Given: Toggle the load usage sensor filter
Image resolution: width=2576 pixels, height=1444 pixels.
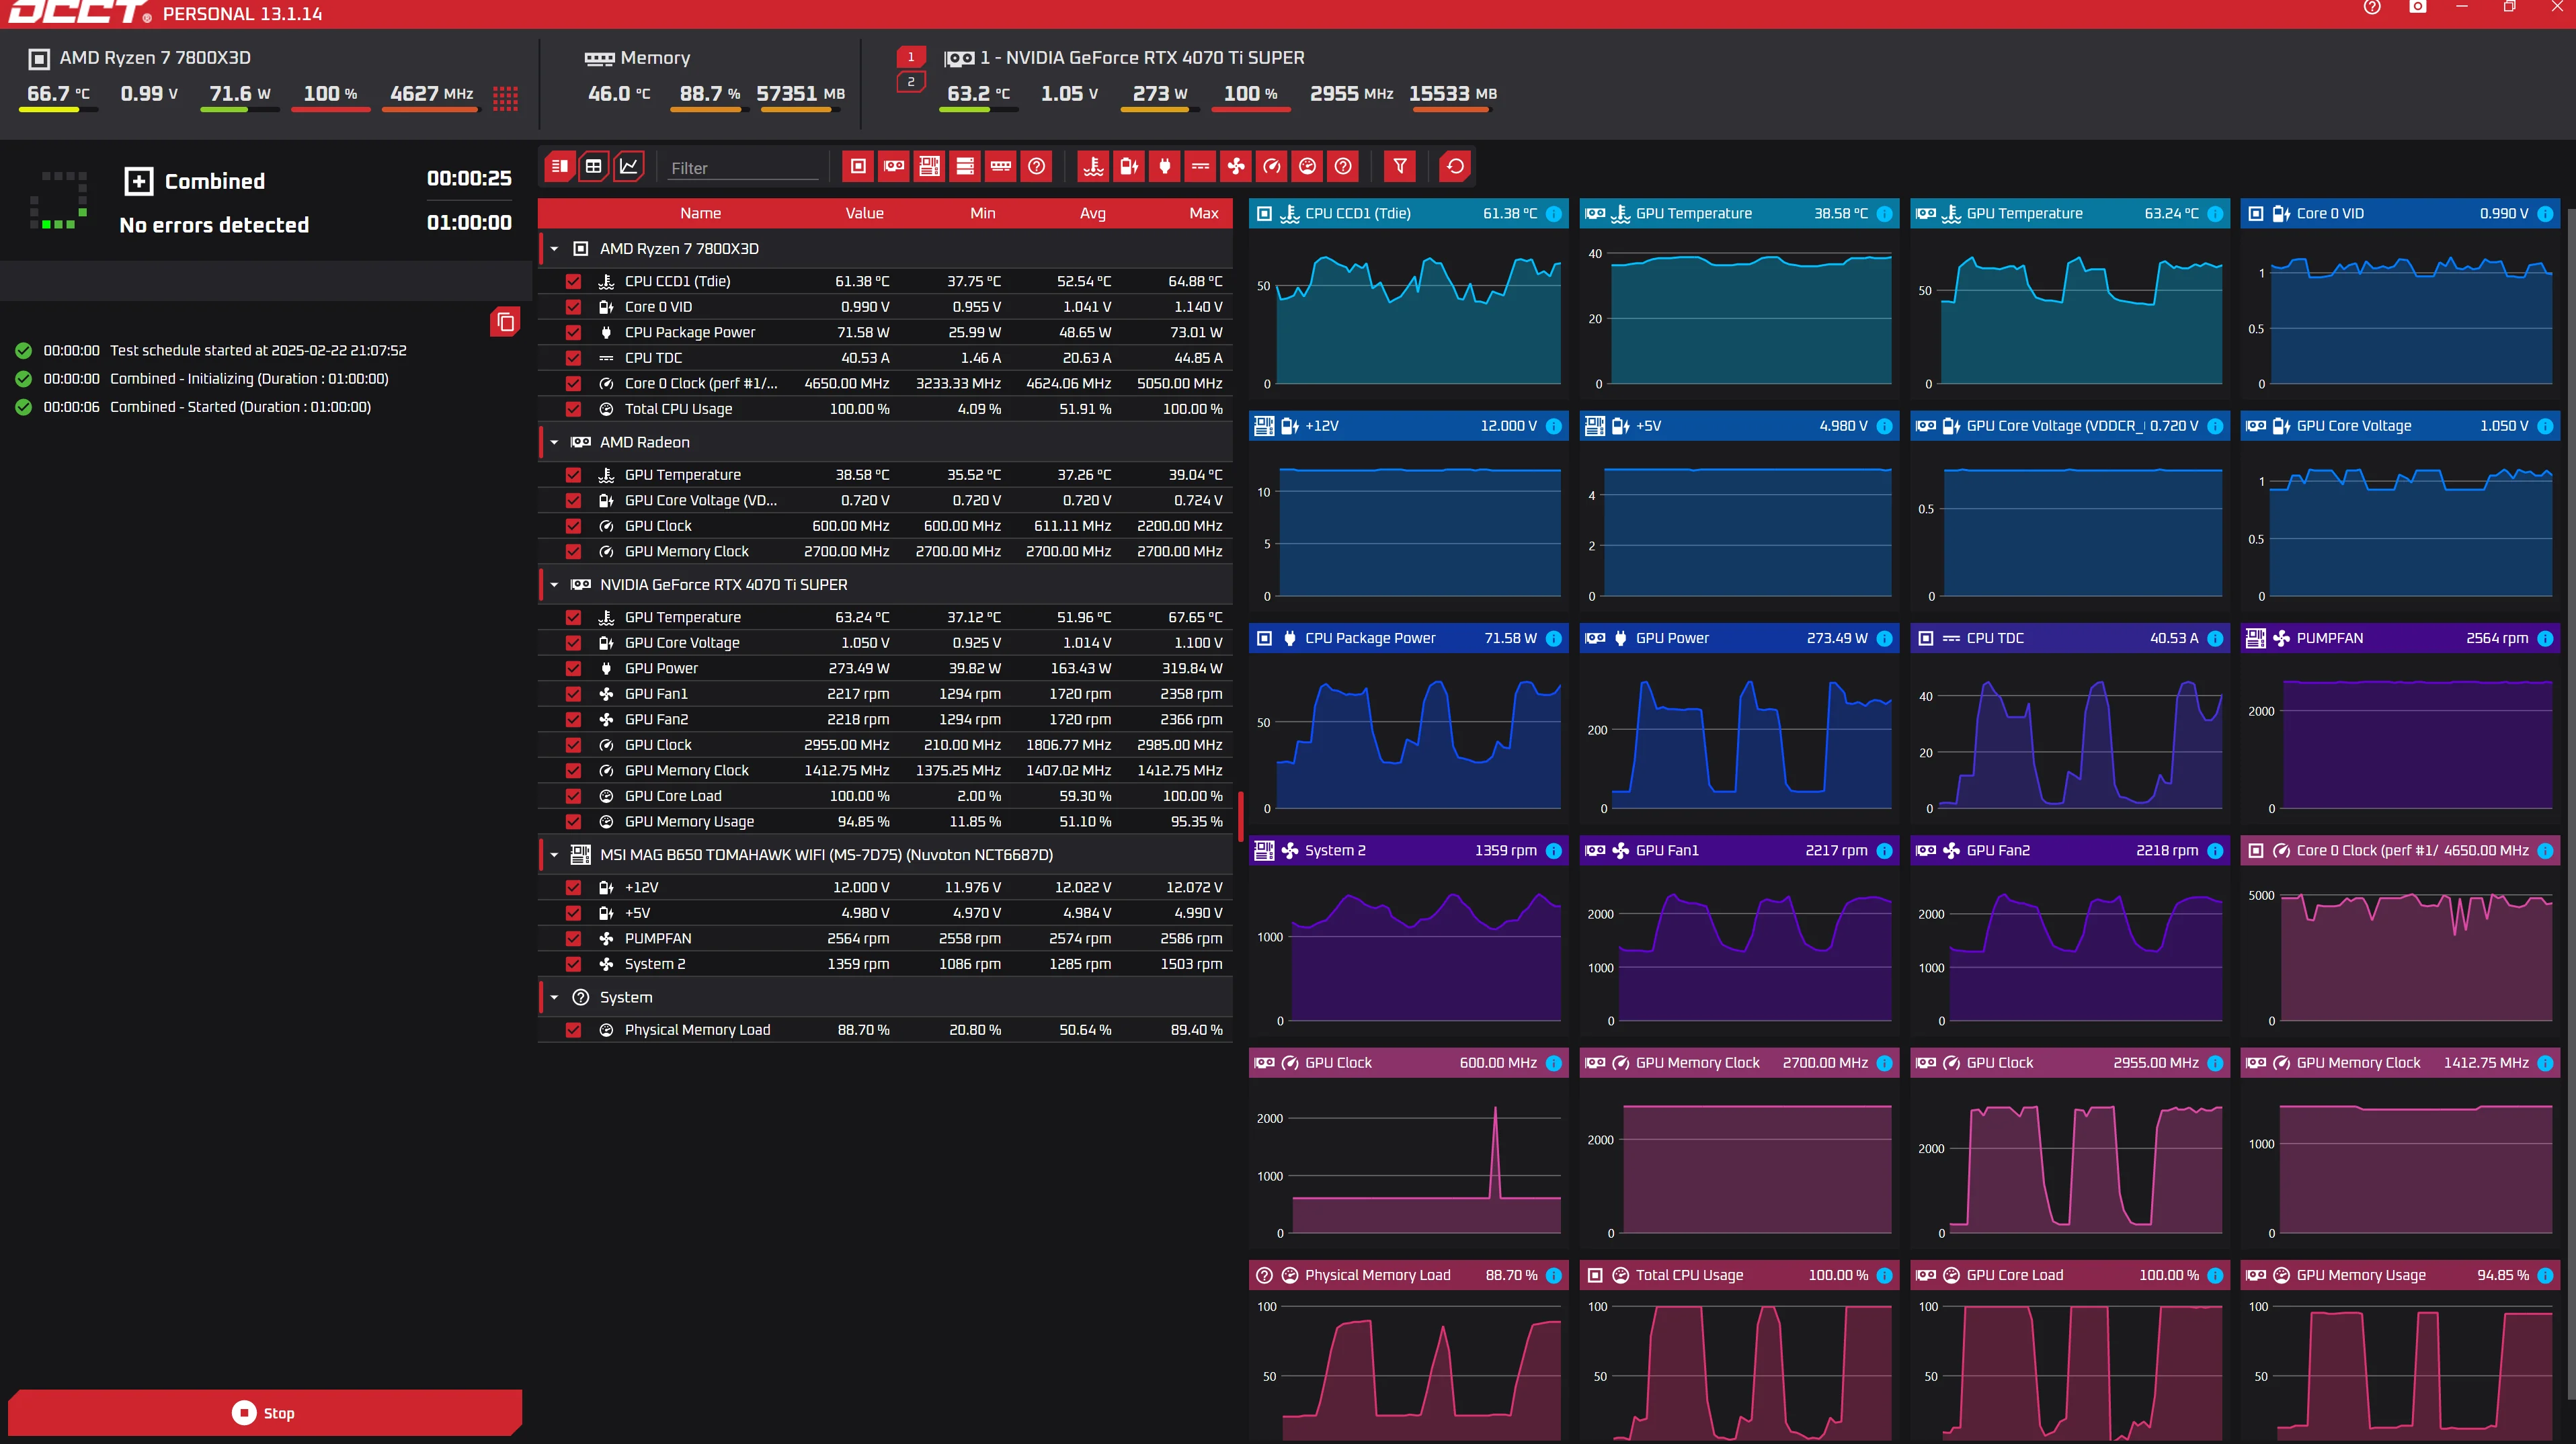Looking at the screenshot, I should pos(1308,167).
